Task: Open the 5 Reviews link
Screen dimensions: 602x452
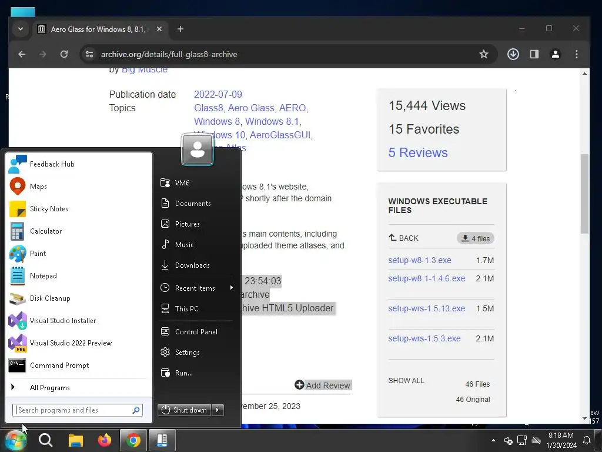Action: (418, 152)
